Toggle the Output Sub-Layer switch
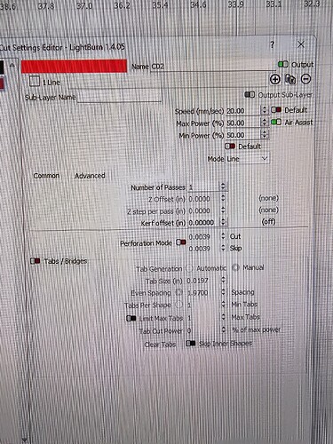 pos(250,94)
